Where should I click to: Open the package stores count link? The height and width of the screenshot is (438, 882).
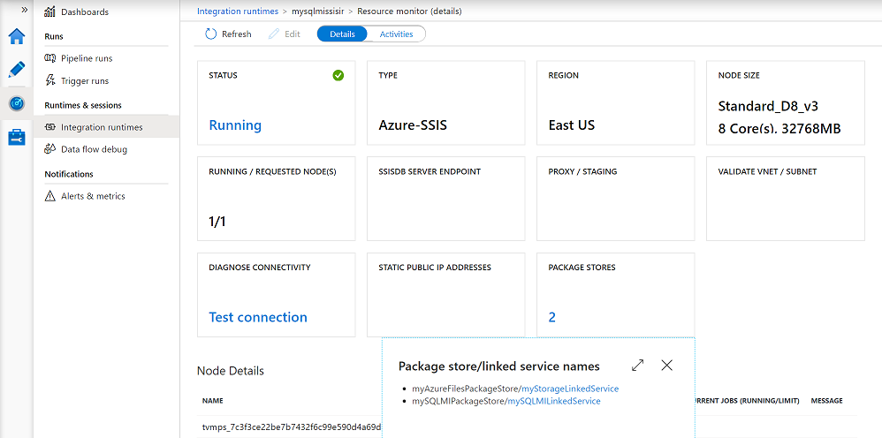click(x=552, y=317)
